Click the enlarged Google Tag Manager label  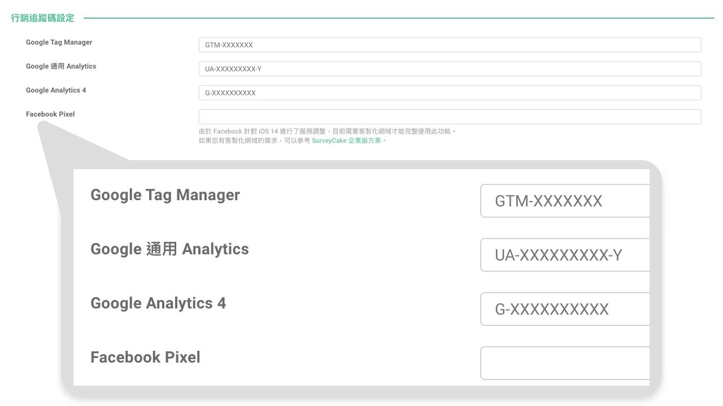(x=165, y=196)
